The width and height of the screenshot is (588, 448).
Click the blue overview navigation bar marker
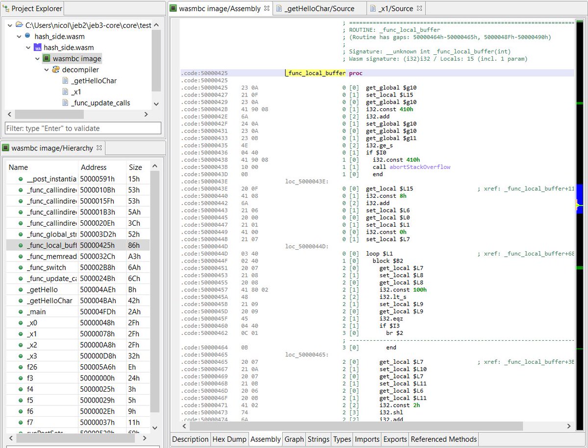[579, 199]
